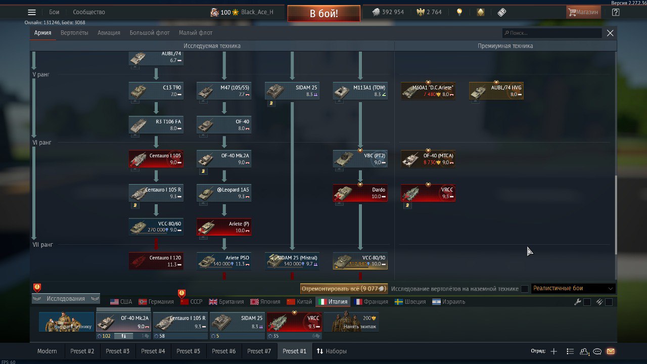647x364 pixels.
Task: Select the OF-40 (MTCA) premium tank
Action: tap(428, 159)
